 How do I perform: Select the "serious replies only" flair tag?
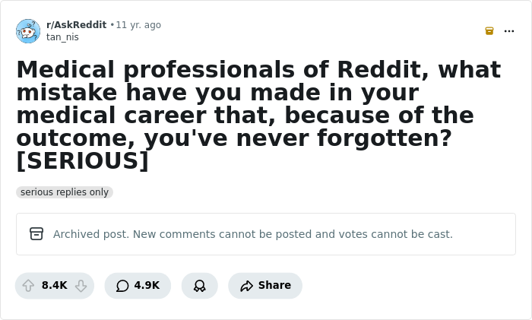click(65, 192)
